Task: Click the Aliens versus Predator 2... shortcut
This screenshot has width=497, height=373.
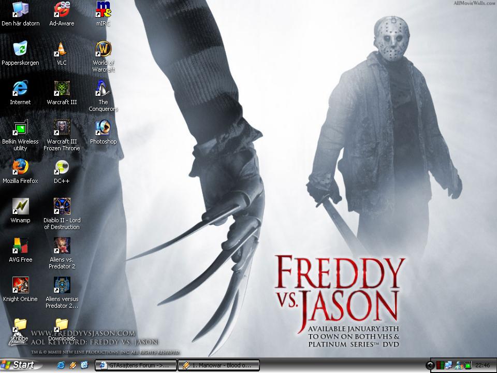Action: pos(62,293)
